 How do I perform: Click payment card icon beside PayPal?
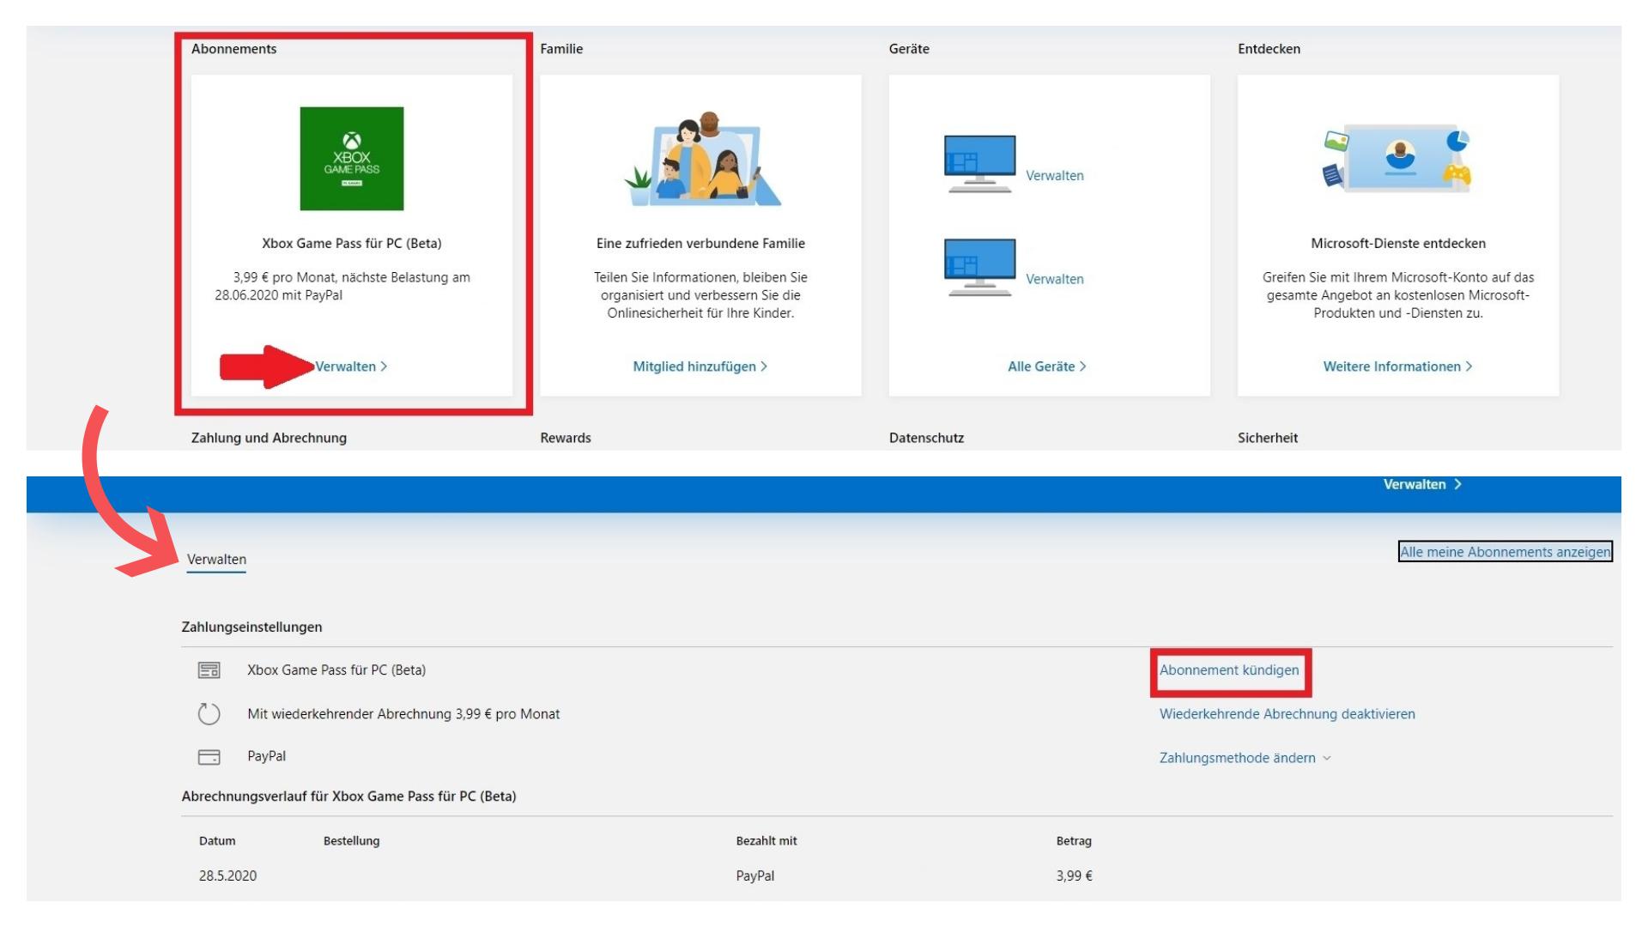(x=209, y=757)
